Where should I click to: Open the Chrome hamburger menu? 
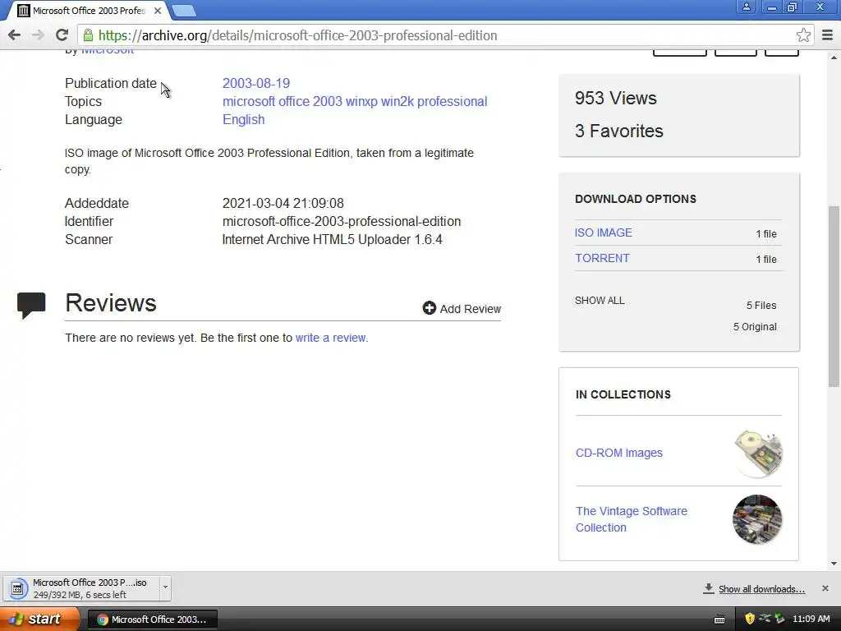827,35
